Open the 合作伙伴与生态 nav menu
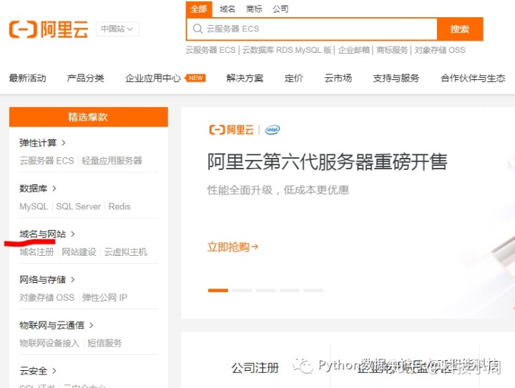 point(473,78)
